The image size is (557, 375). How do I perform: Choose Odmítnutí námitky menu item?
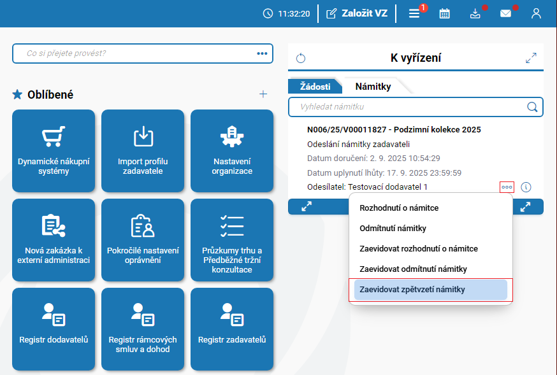click(x=431, y=228)
